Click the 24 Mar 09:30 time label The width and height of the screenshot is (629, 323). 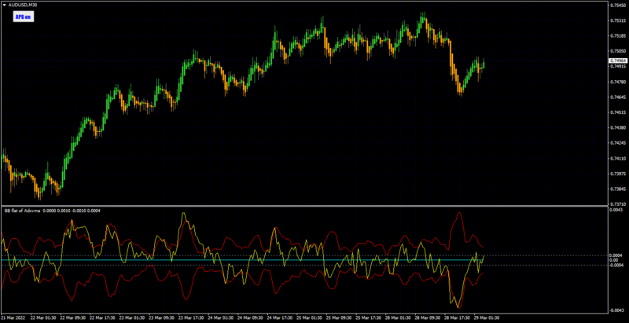click(x=249, y=317)
